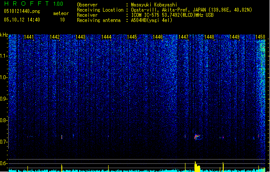Click the 1450 time marker
This screenshot has width=270, height=172.
tap(260, 37)
